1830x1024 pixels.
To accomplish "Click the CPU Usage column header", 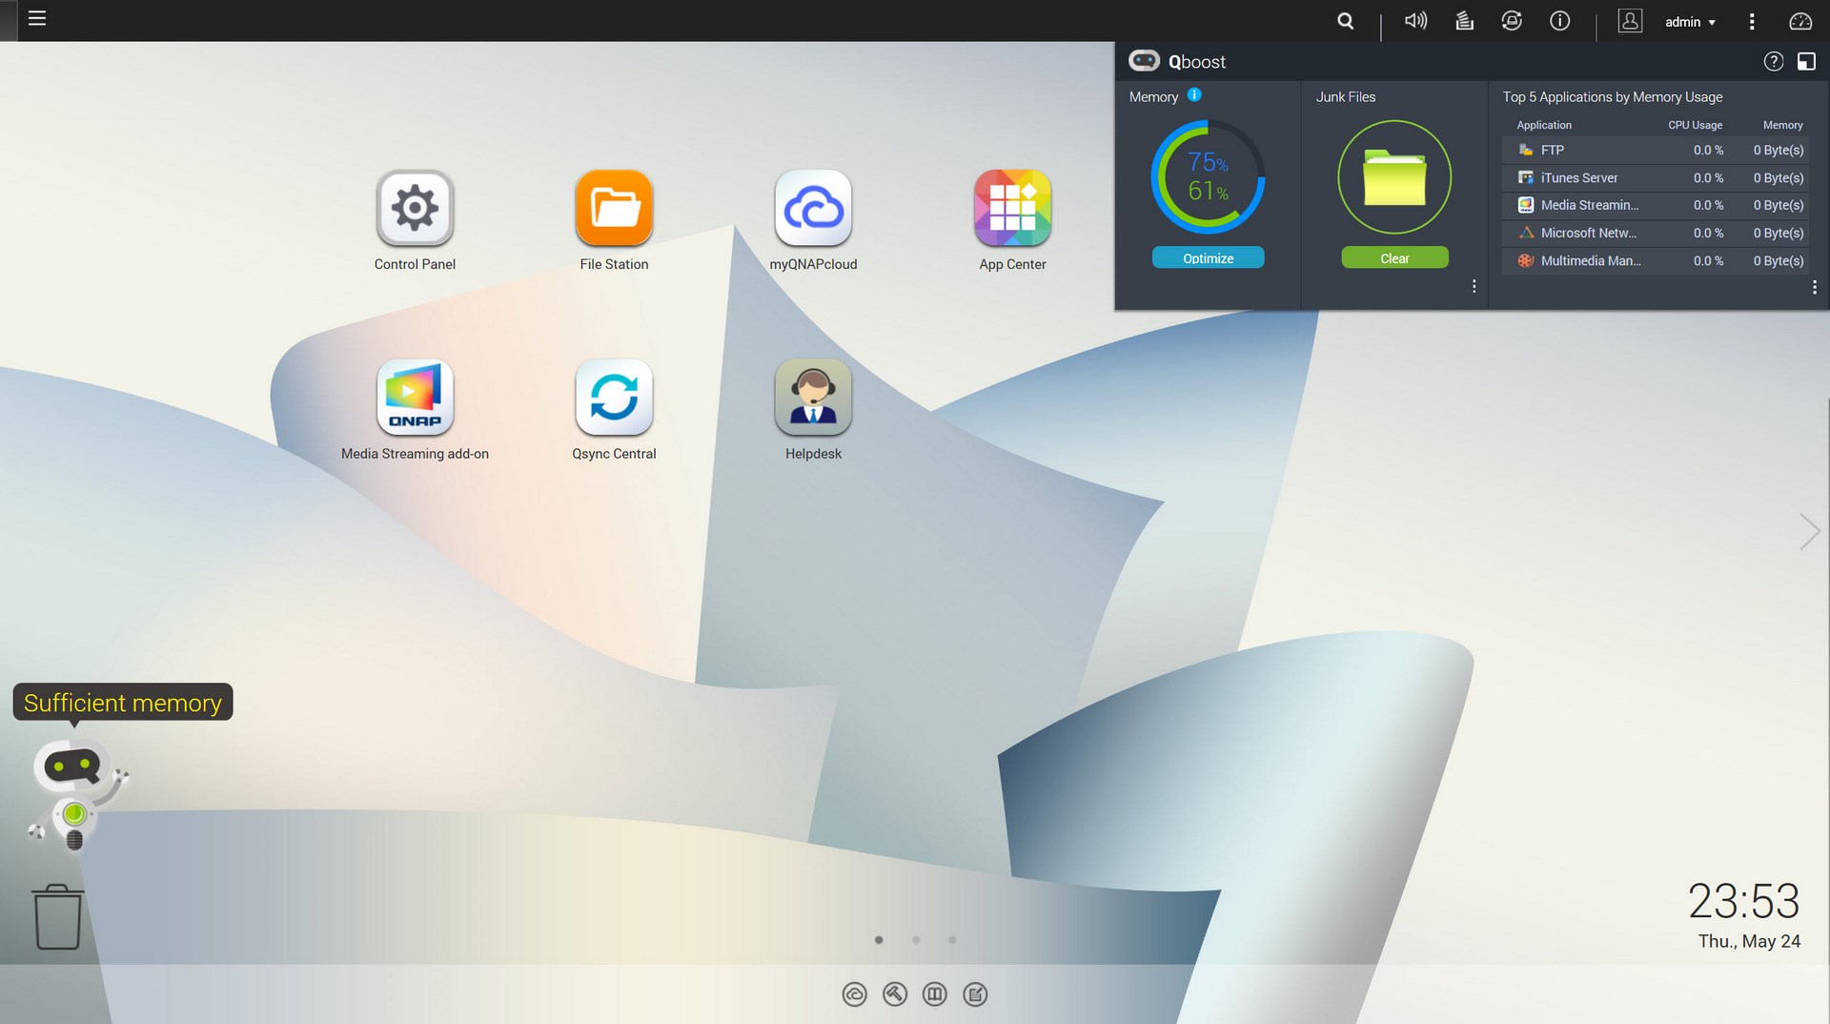I will pos(1695,125).
